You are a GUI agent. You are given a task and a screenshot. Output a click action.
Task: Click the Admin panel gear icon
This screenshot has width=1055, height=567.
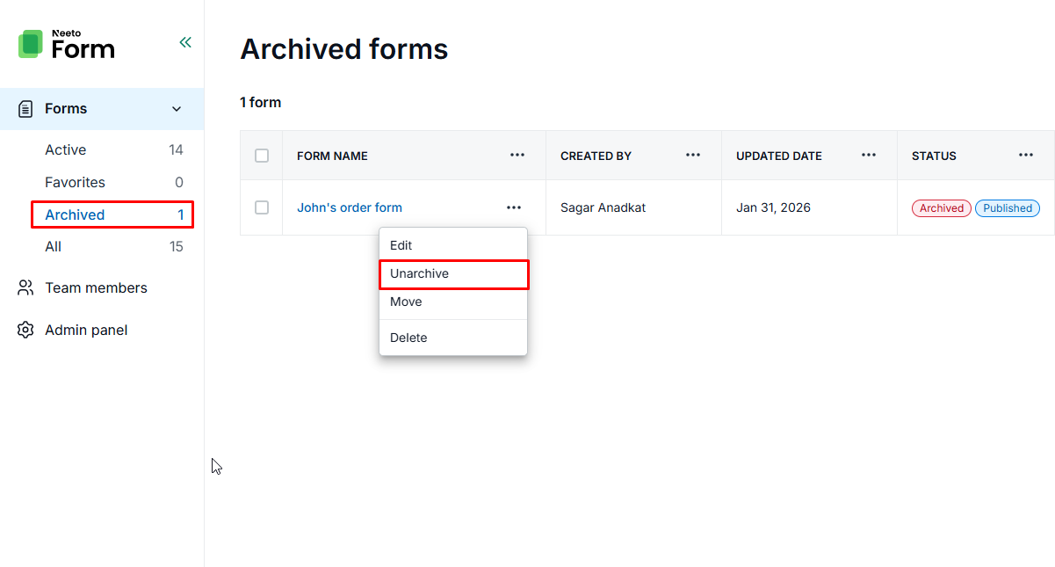click(x=26, y=331)
